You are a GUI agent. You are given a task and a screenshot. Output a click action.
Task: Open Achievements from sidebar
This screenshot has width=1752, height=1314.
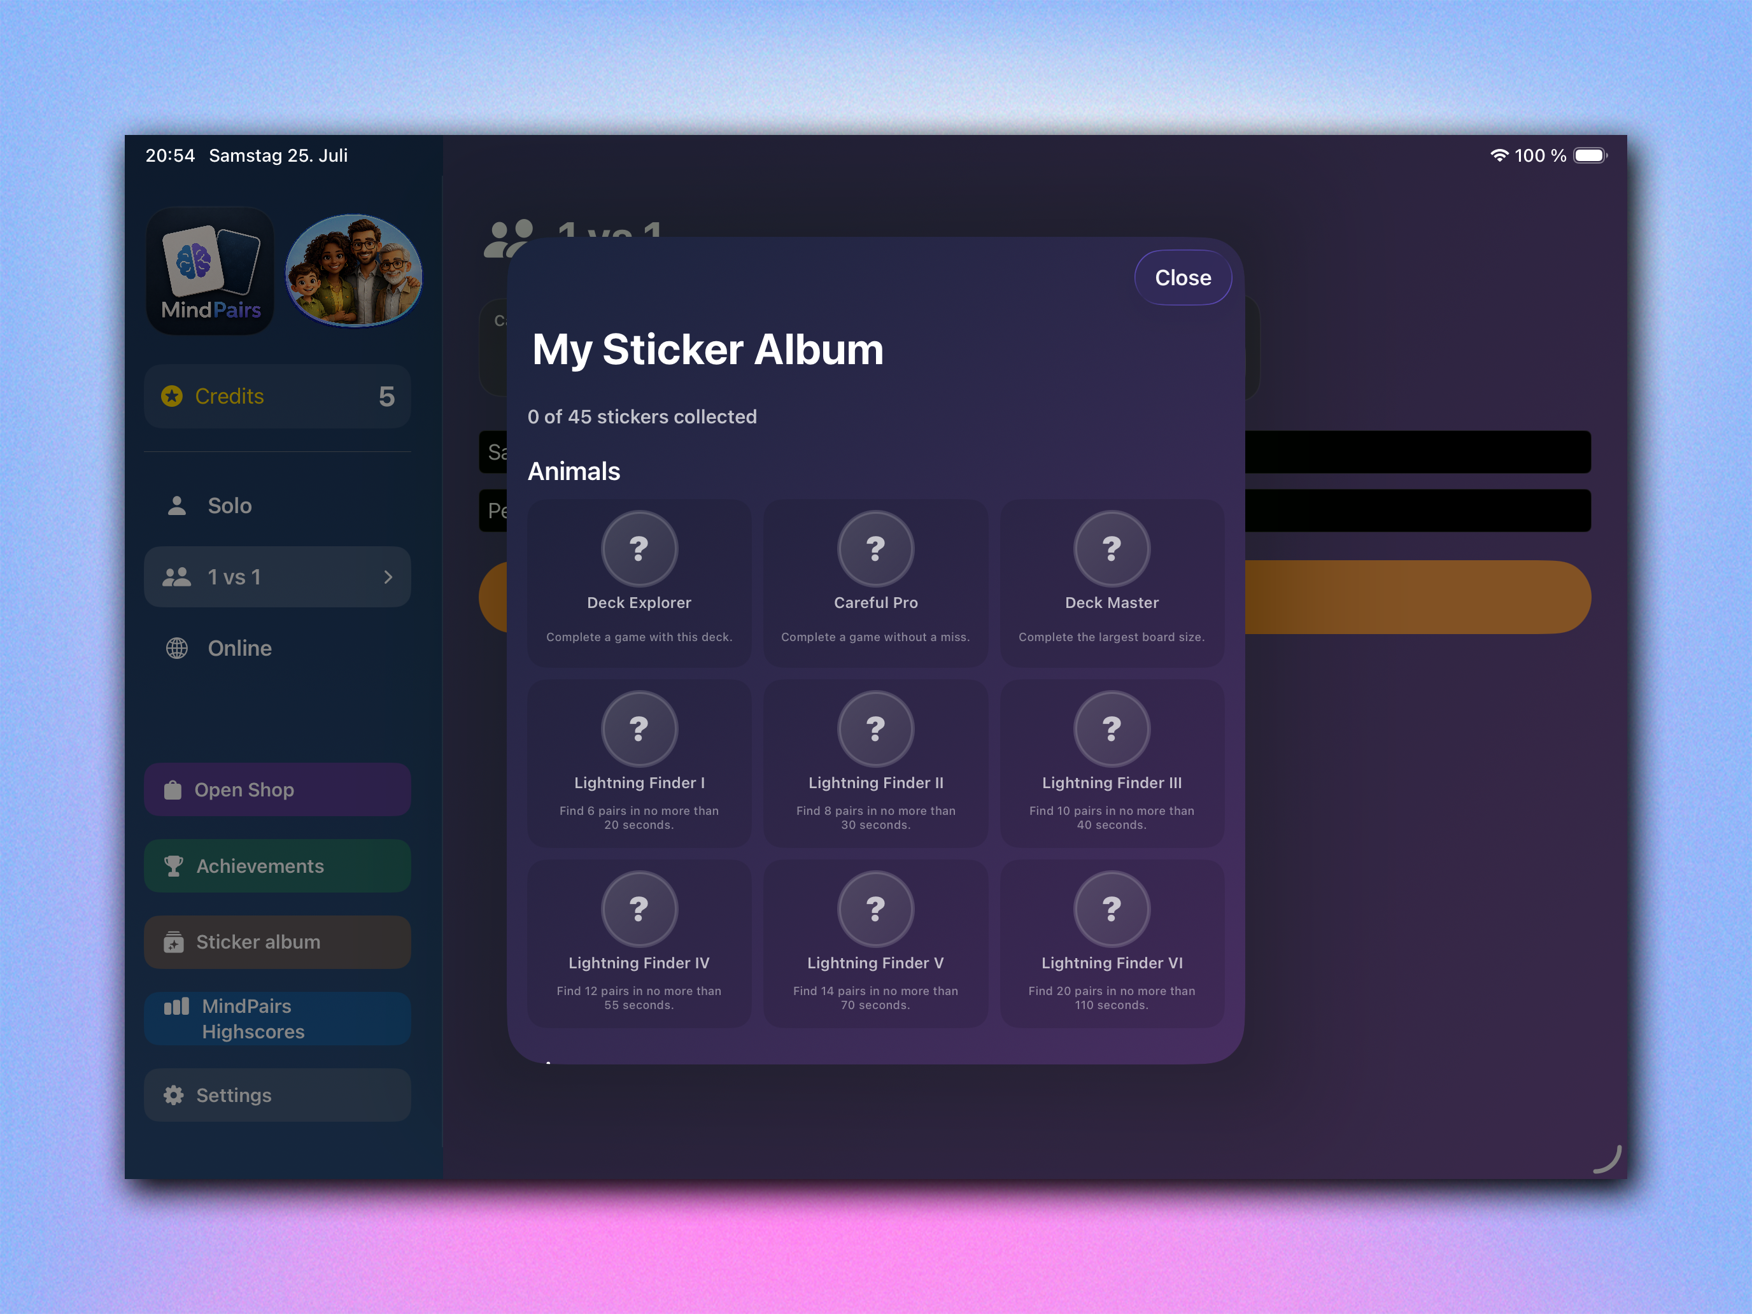click(x=277, y=866)
